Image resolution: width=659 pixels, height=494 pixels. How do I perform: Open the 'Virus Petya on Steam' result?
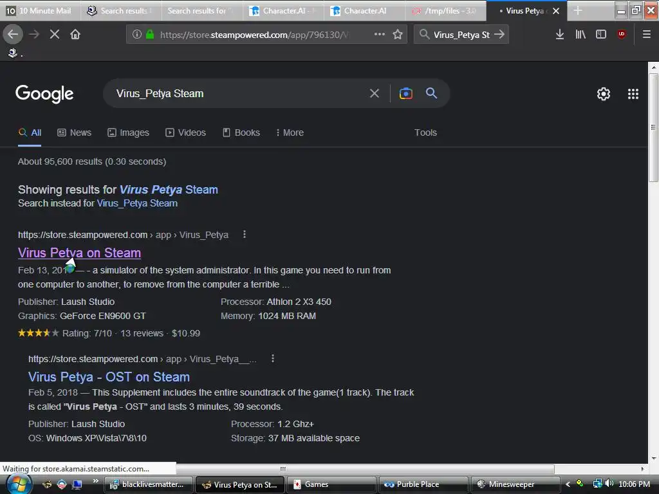tap(79, 253)
